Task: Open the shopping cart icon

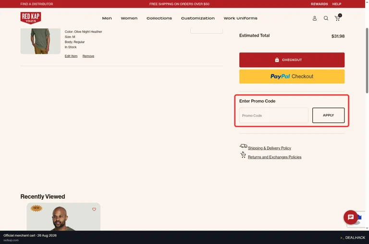Action: click(x=338, y=18)
